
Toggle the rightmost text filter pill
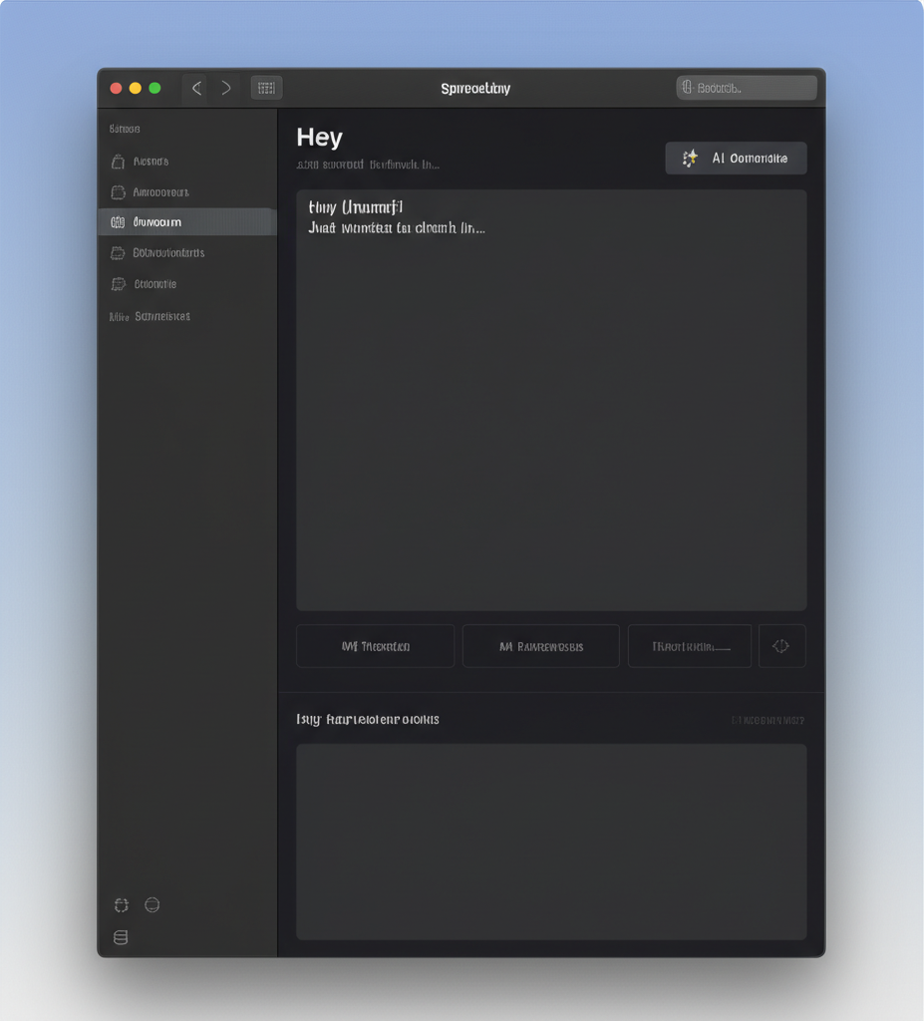pyautogui.click(x=689, y=645)
